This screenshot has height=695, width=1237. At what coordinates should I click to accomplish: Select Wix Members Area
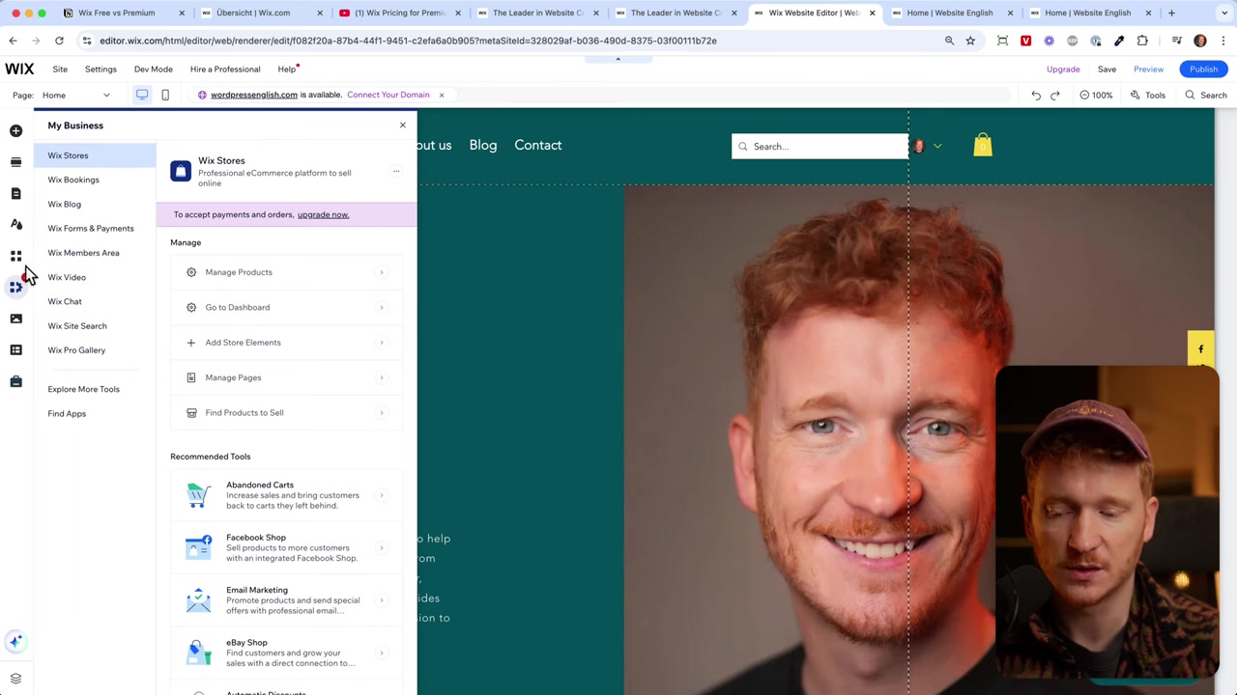tap(84, 253)
